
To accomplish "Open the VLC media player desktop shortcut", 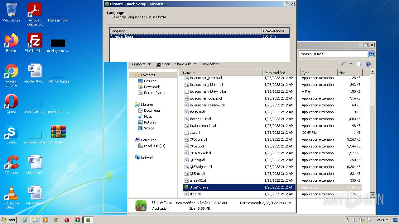I will 11,198.
